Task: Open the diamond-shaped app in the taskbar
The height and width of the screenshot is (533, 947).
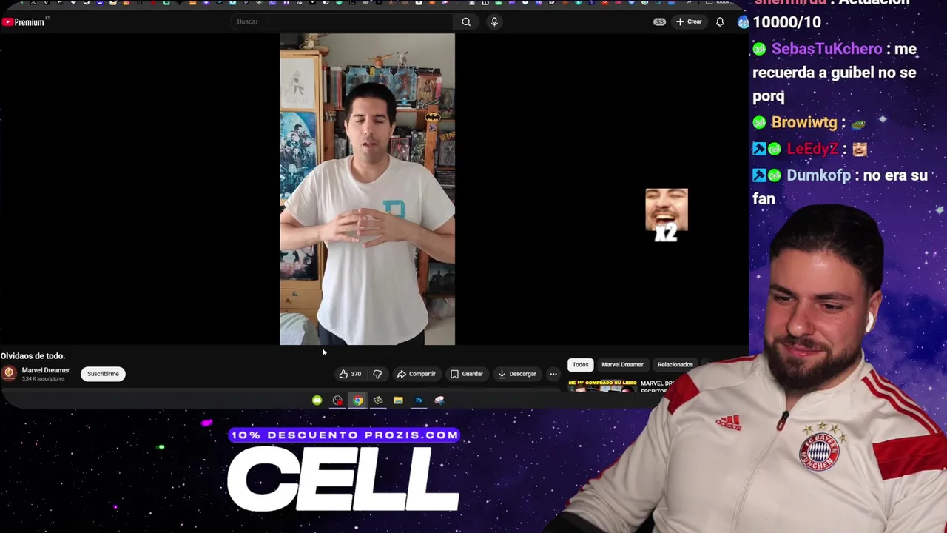Action: click(x=378, y=400)
